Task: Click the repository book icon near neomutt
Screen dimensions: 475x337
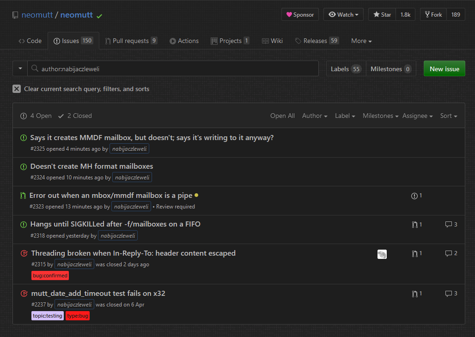Action: click(x=15, y=15)
